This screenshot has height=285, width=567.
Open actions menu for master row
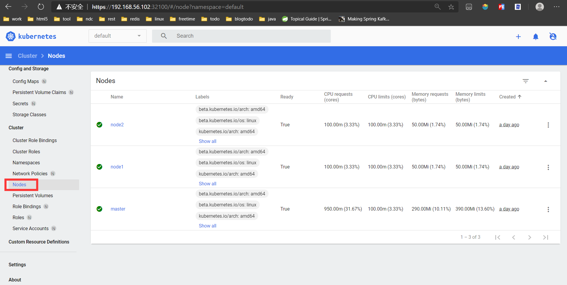548,209
